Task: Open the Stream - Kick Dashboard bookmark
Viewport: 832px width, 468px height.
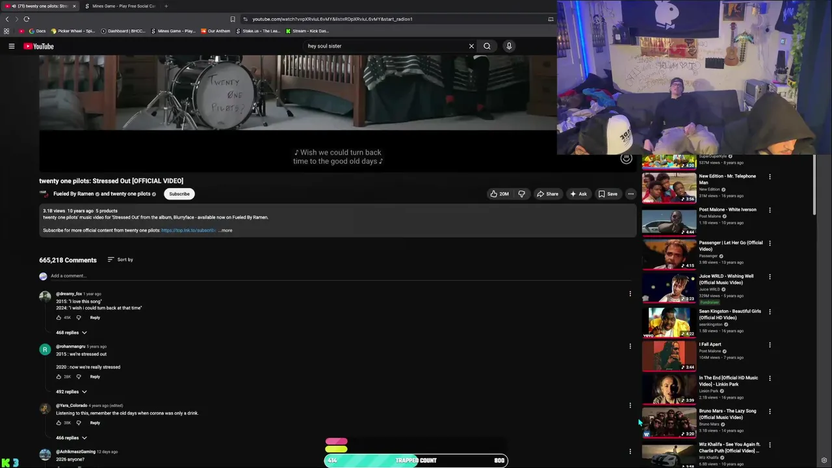Action: [x=307, y=31]
